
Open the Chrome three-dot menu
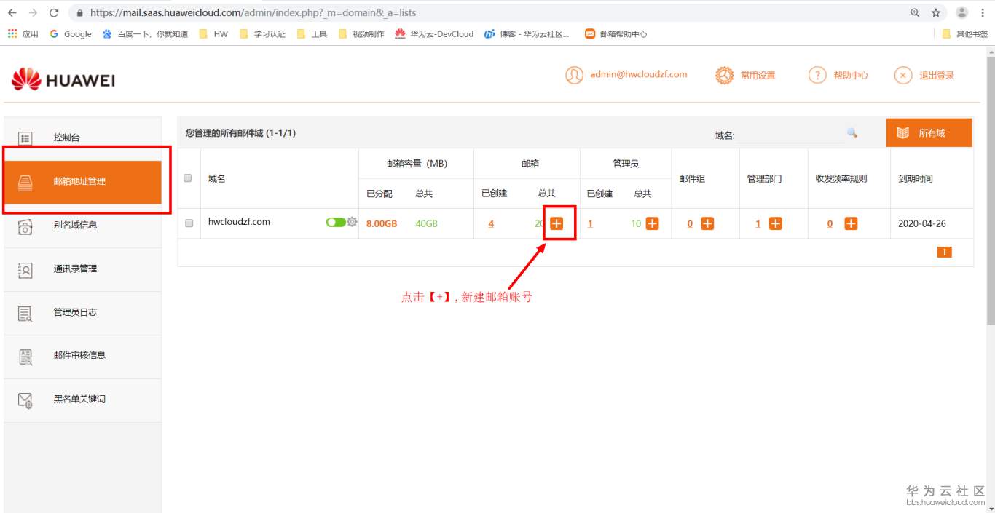[x=983, y=12]
